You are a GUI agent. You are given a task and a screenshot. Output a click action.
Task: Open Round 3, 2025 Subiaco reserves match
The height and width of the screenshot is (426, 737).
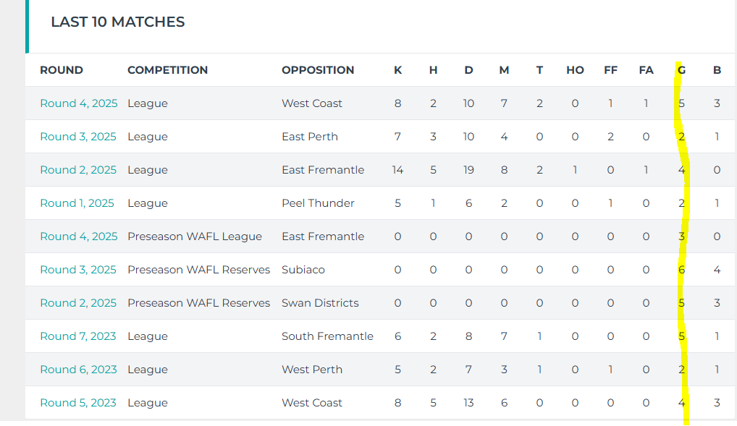click(78, 270)
